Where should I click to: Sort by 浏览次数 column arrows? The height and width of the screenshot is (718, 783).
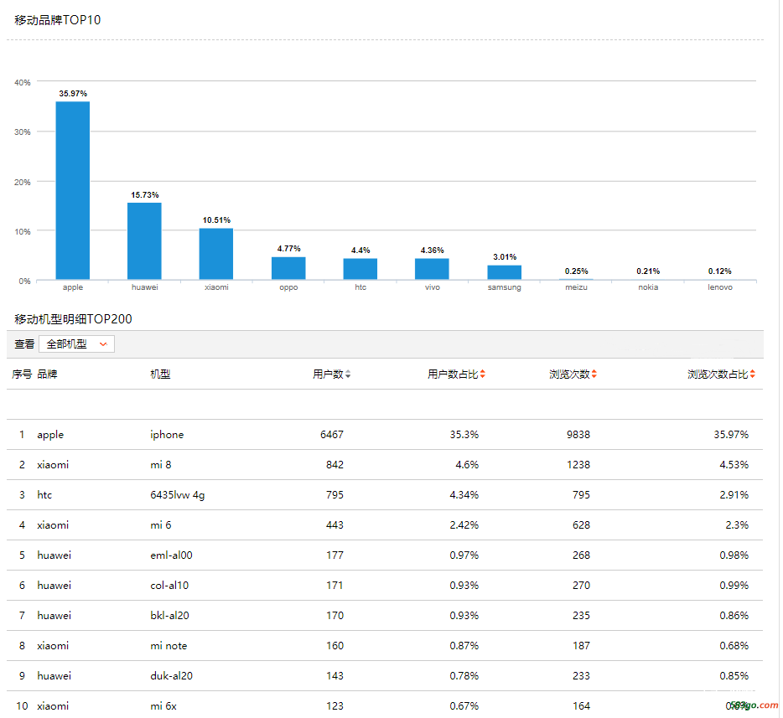pos(594,374)
